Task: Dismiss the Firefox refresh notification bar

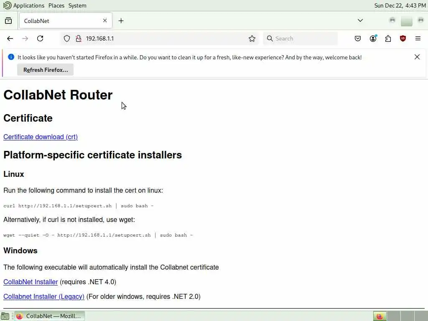Action: click(417, 57)
